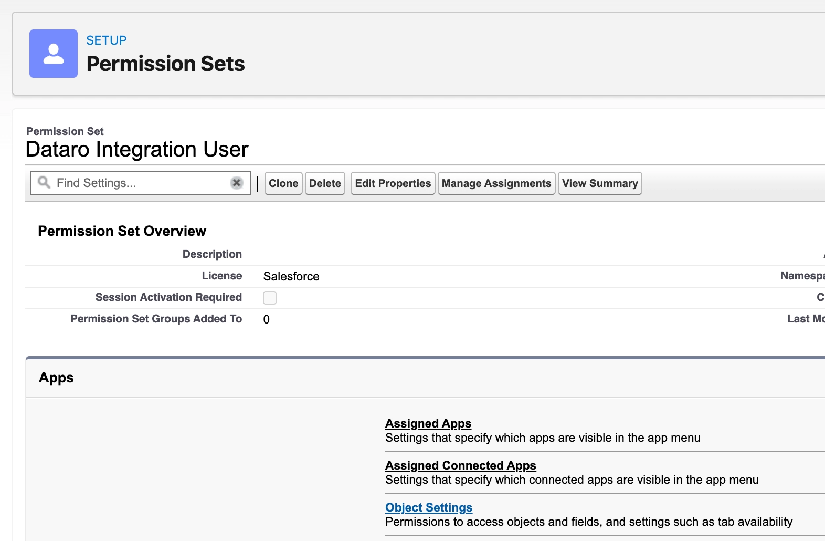The image size is (825, 541).
Task: Open the Object Settings link
Action: (429, 507)
